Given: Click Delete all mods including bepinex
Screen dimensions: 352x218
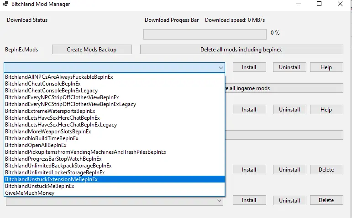Looking at the screenshot, I should coord(242,50).
